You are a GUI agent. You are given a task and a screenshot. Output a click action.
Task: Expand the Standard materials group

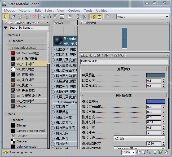(x=10, y=41)
